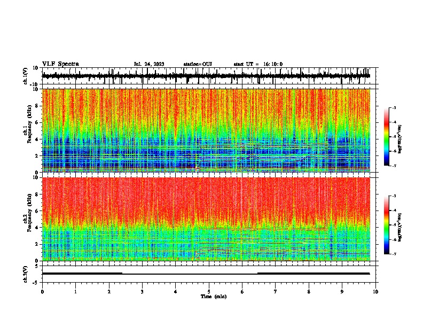Click the time axis tick label "0"
The image size is (423, 327).
tap(42, 292)
